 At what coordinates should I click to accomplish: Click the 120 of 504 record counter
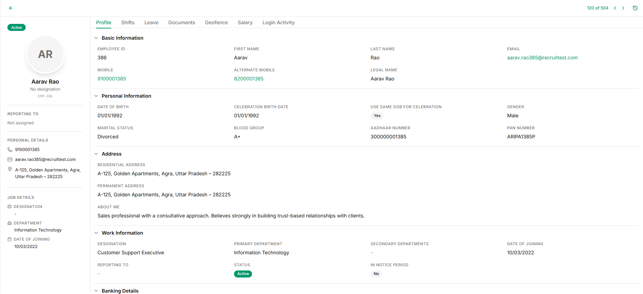(x=598, y=8)
